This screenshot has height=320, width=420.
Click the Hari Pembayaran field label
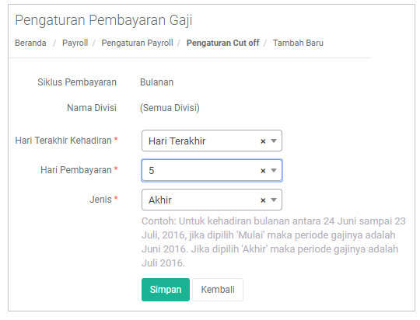pyautogui.click(x=76, y=170)
